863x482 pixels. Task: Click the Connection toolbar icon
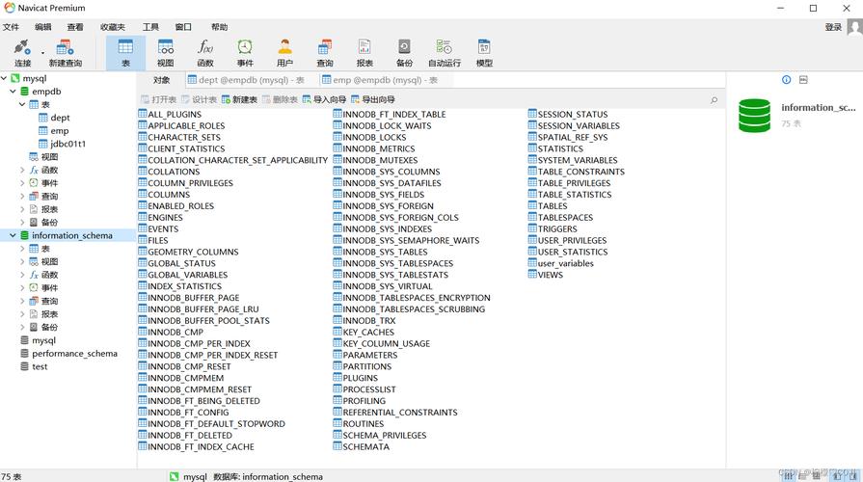coord(22,53)
